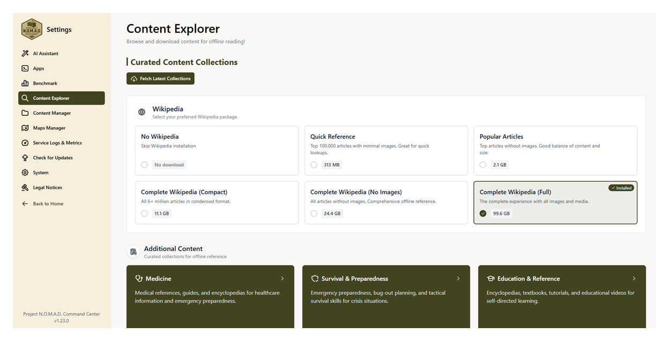Expand the Education & Reference chevron
The width and height of the screenshot is (669, 341).
point(634,279)
